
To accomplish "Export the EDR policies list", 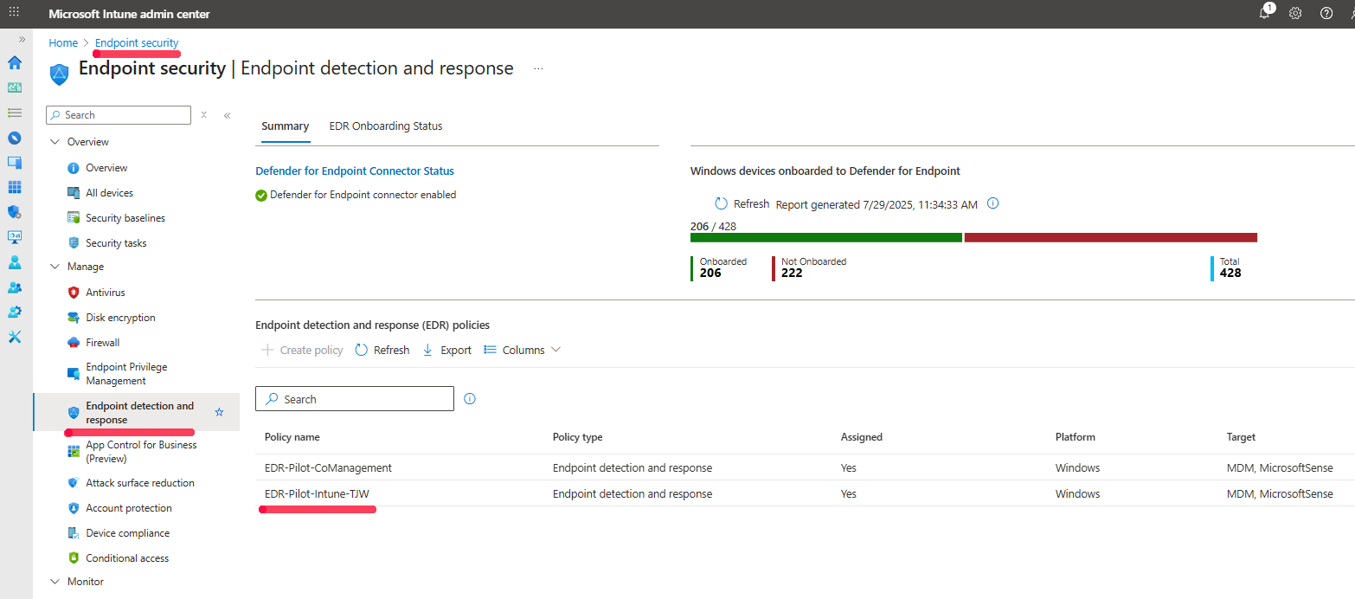I will 446,350.
